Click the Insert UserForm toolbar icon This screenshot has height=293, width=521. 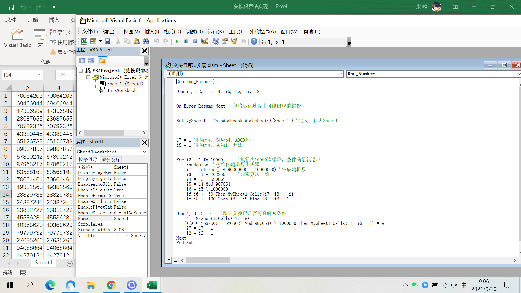tap(93, 41)
